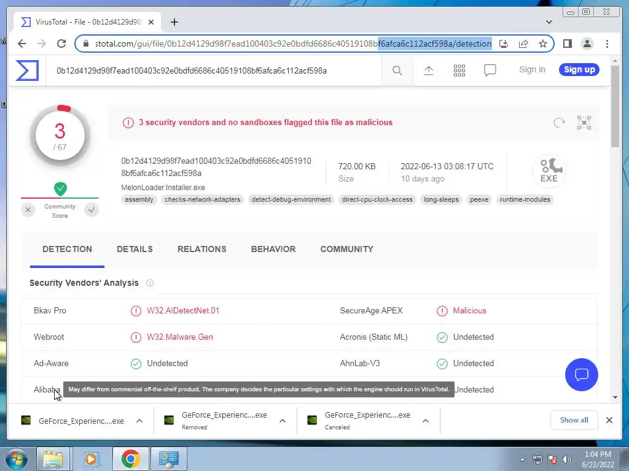The width and height of the screenshot is (629, 471).
Task: Bookmark this page with star icon
Action: click(x=543, y=44)
